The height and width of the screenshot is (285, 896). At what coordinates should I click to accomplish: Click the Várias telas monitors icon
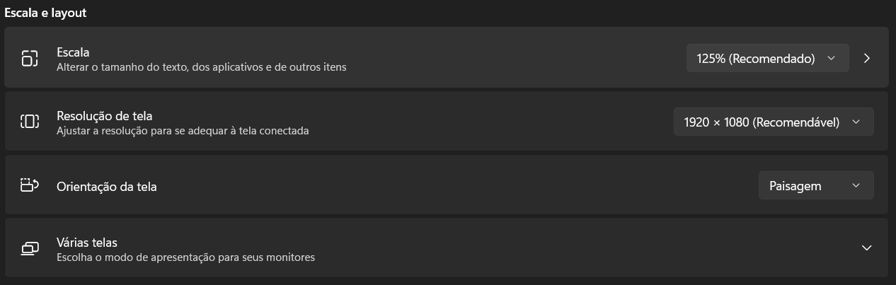tap(29, 248)
